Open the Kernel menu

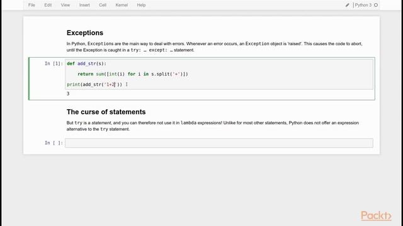pos(122,5)
